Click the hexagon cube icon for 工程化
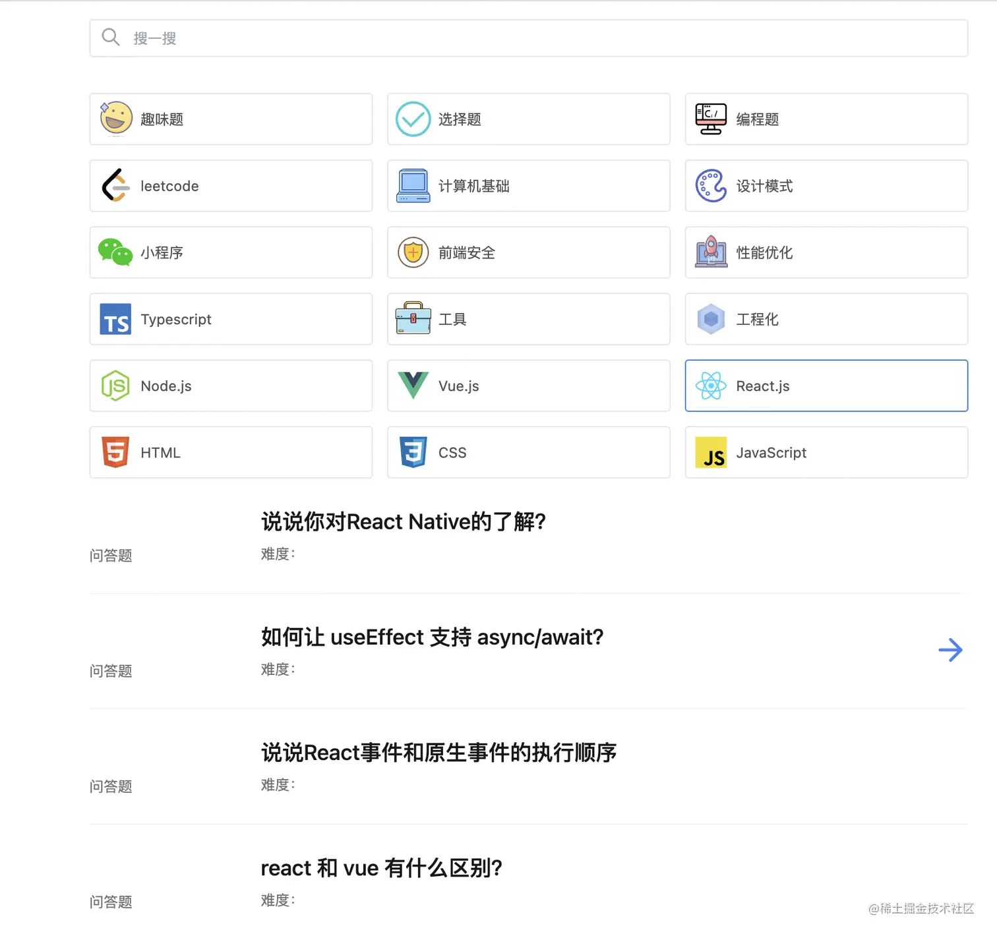The image size is (997, 938). tap(711, 319)
